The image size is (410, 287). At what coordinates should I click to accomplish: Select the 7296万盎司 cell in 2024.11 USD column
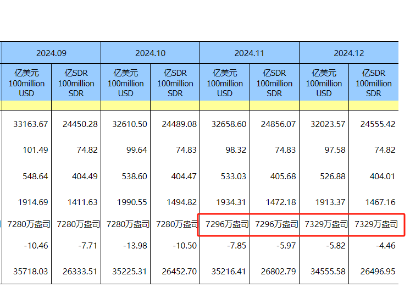226,224
